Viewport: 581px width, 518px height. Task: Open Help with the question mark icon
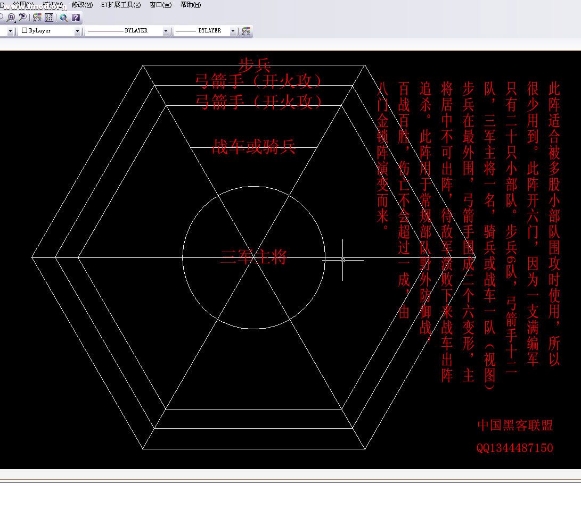tap(76, 18)
